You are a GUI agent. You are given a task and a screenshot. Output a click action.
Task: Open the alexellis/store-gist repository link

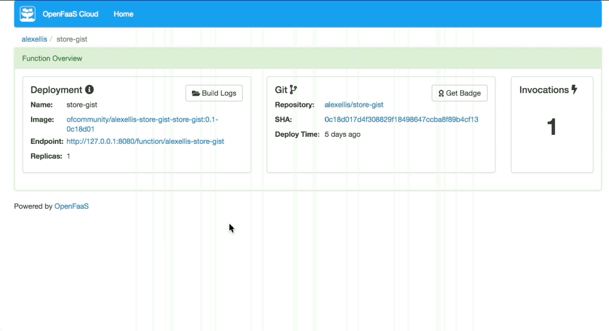354,105
